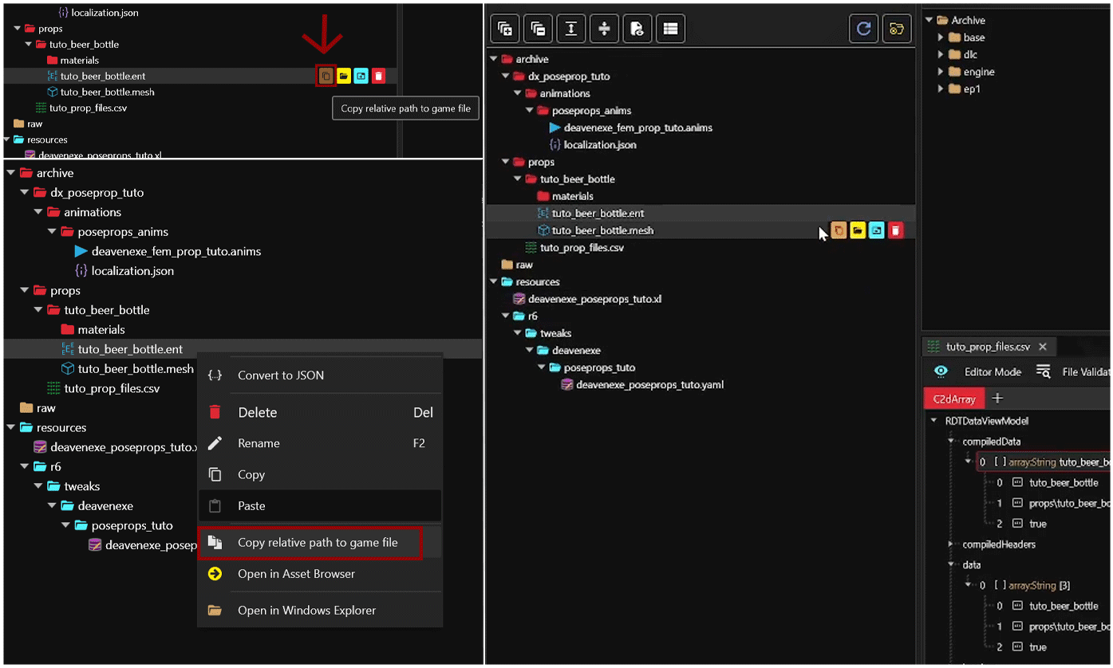Click the yellow project folder settings icon
The width and height of the screenshot is (1113, 668).
[x=897, y=29]
